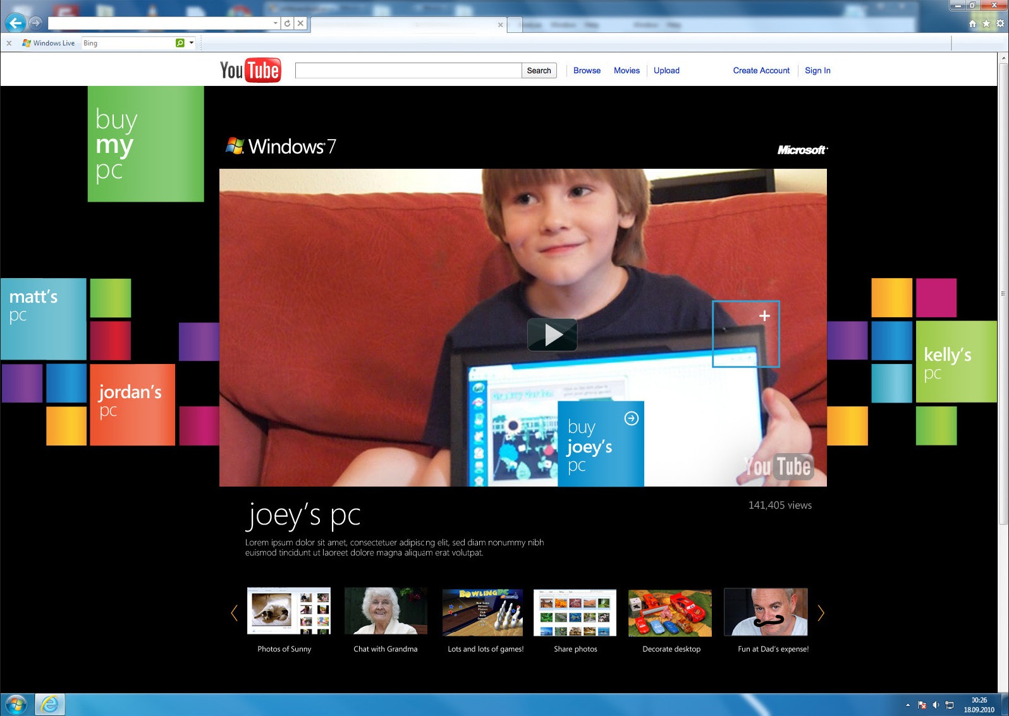Open the Favorites star icon
This screenshot has width=1009, height=716.
pyautogui.click(x=986, y=23)
